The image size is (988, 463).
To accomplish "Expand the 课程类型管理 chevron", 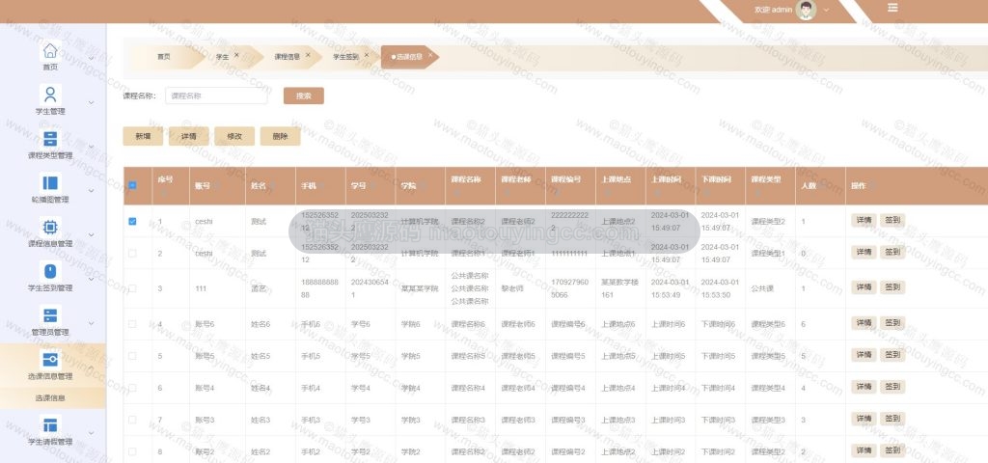I will click(91, 147).
